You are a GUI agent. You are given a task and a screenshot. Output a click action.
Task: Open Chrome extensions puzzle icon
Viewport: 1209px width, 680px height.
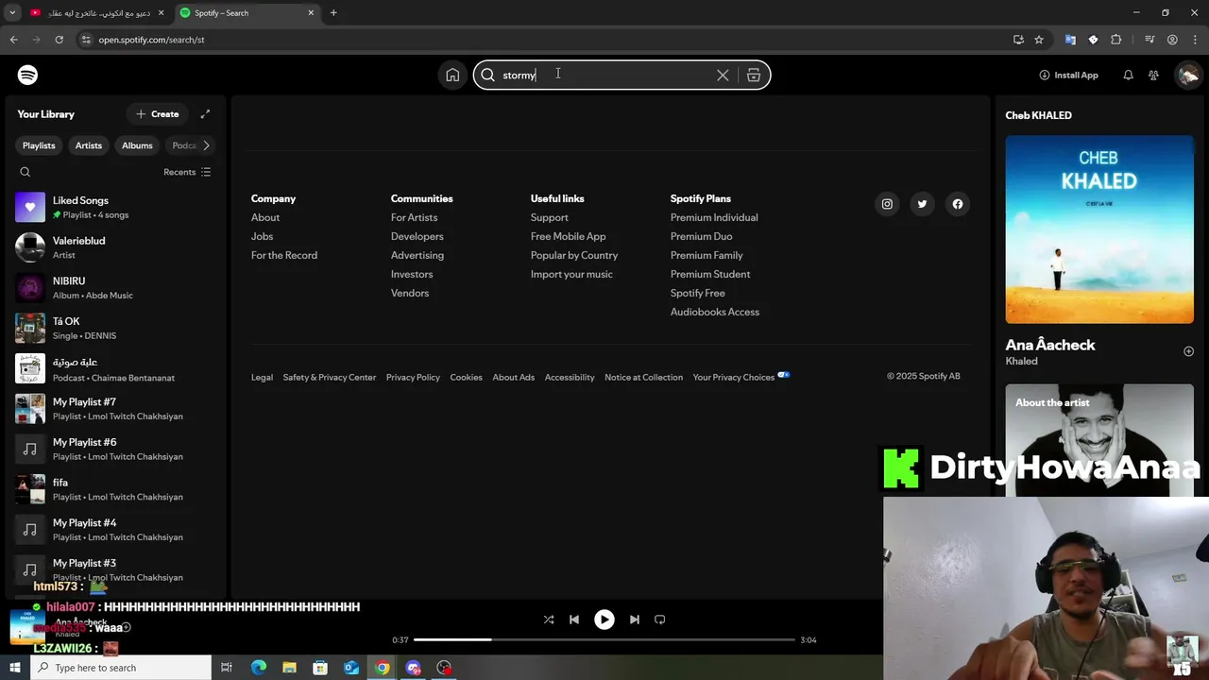(x=1116, y=40)
